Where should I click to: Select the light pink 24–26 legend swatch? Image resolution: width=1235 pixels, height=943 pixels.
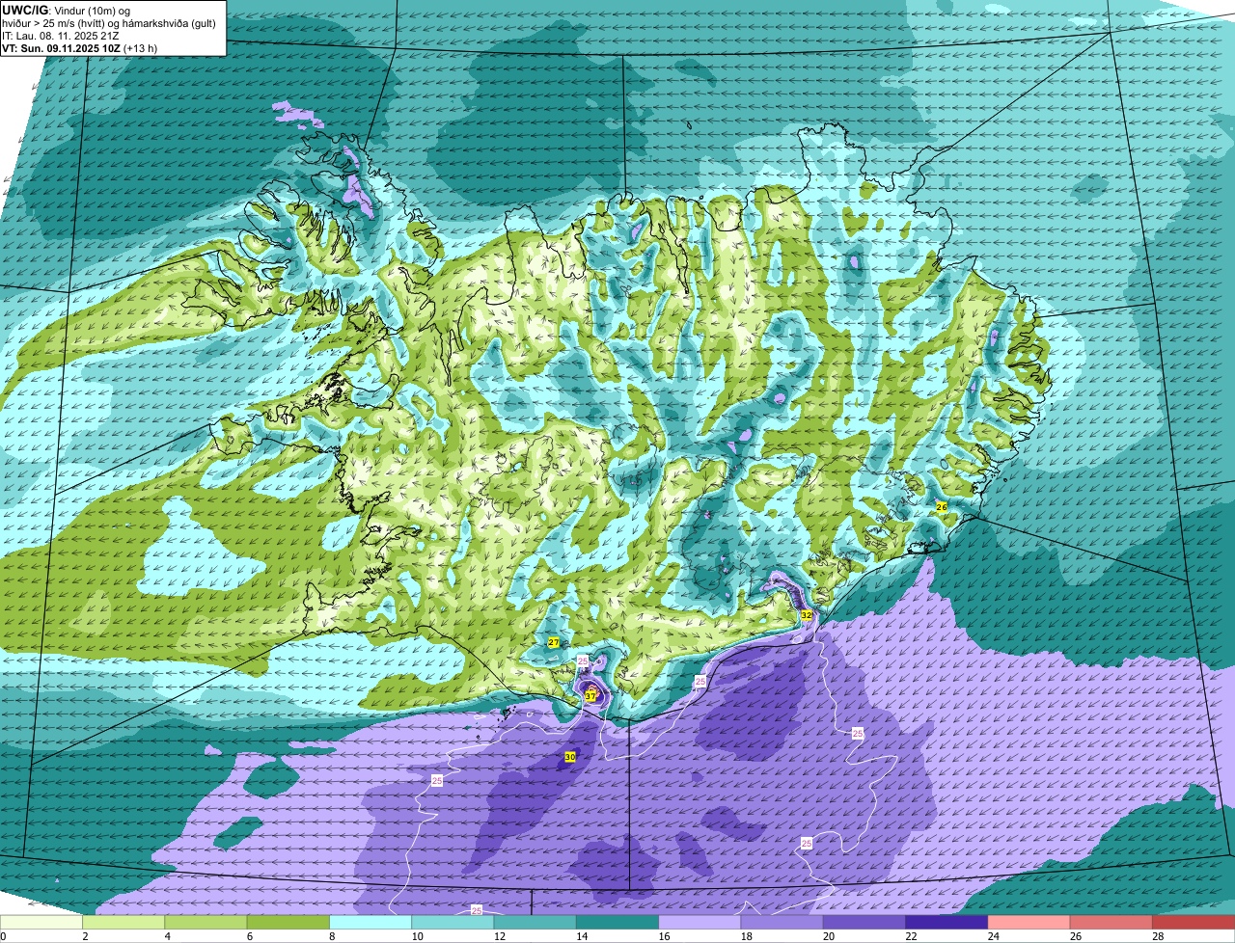[x=1029, y=922]
